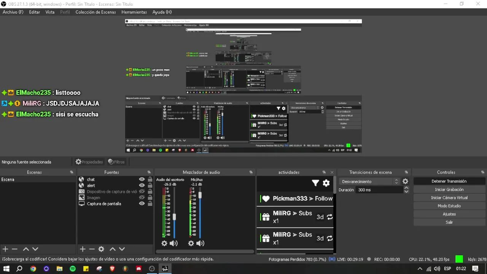Open actividades filter funnel

(315, 183)
